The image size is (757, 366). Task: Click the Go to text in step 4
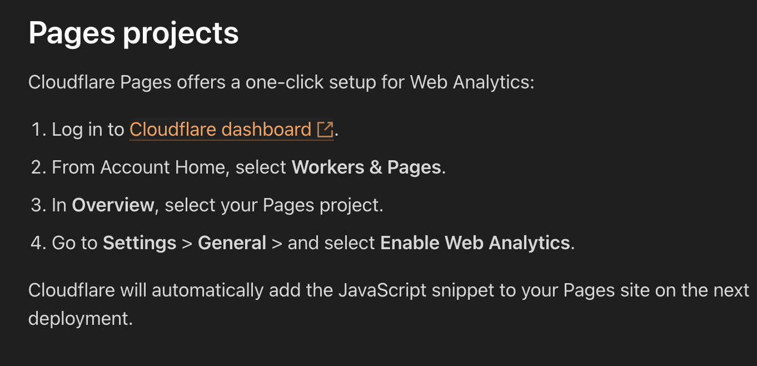(x=74, y=243)
